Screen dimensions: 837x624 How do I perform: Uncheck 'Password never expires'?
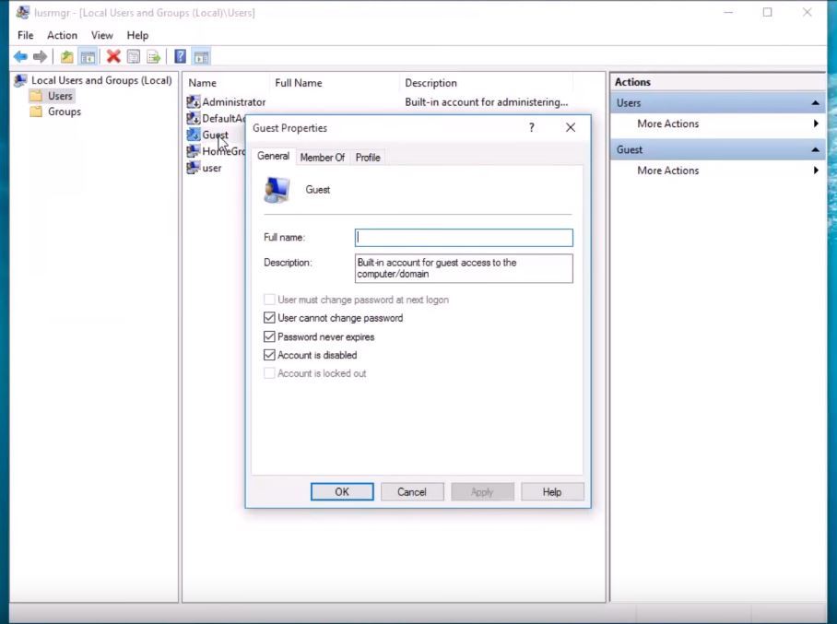pos(269,336)
